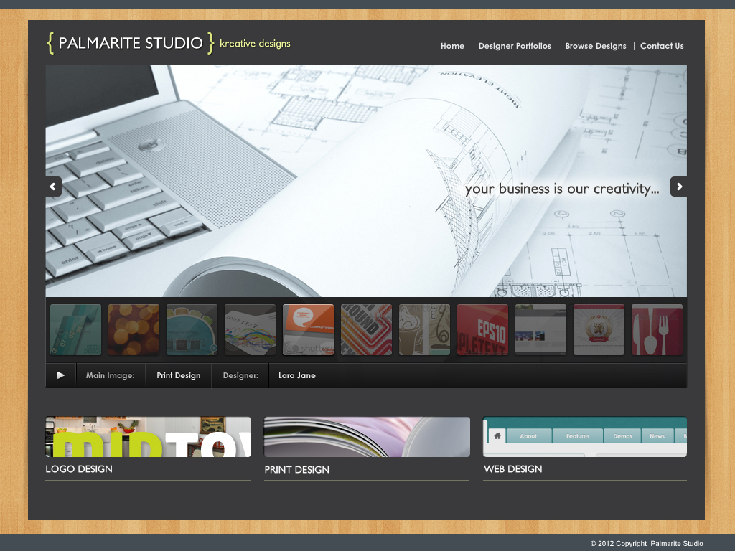The width and height of the screenshot is (735, 551).
Task: Click the main blueprint slider image
Action: (366, 181)
